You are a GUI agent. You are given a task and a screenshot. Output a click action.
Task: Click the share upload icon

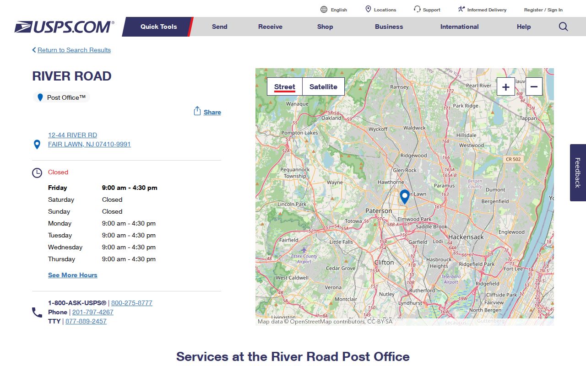pyautogui.click(x=197, y=111)
